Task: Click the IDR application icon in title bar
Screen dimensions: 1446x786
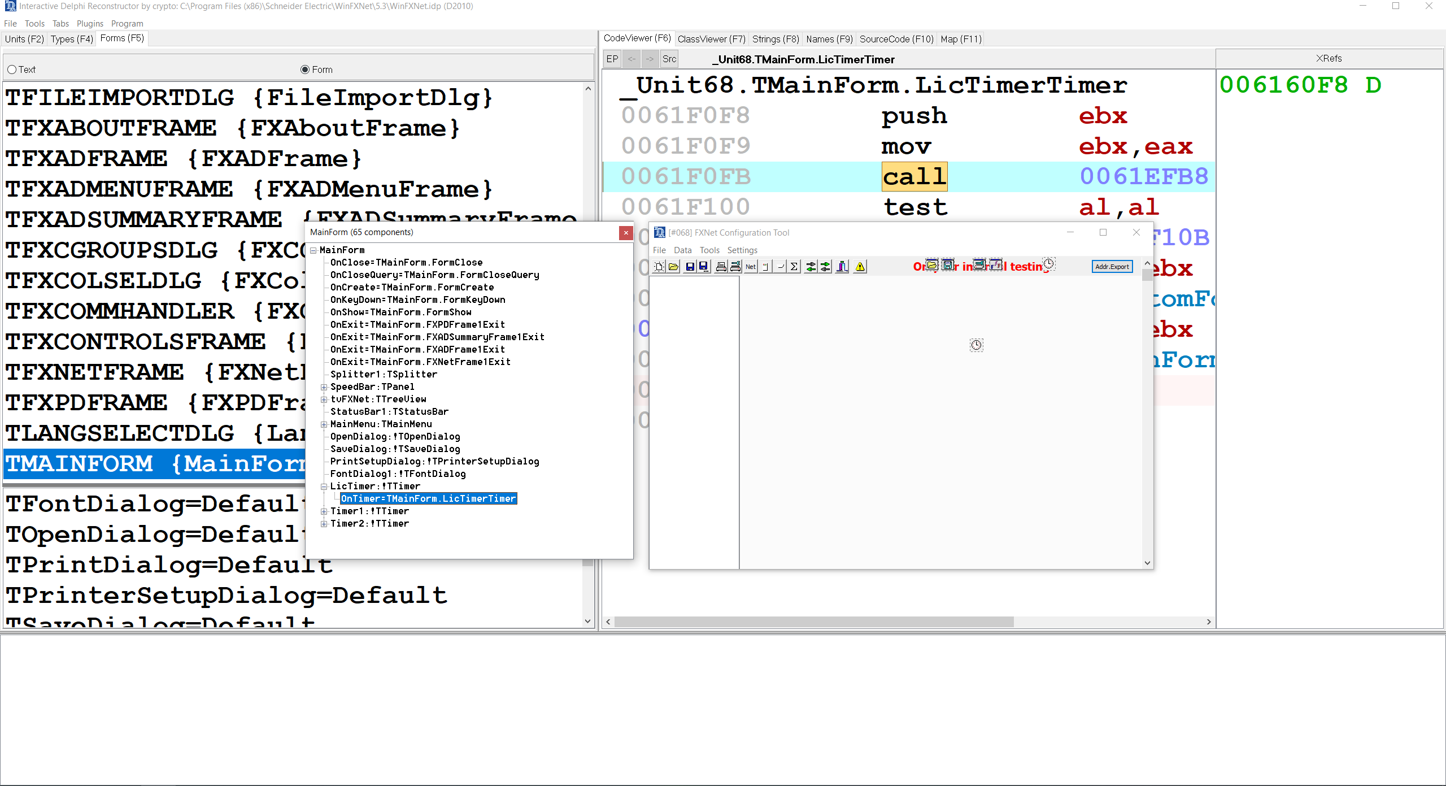Action: [10, 6]
